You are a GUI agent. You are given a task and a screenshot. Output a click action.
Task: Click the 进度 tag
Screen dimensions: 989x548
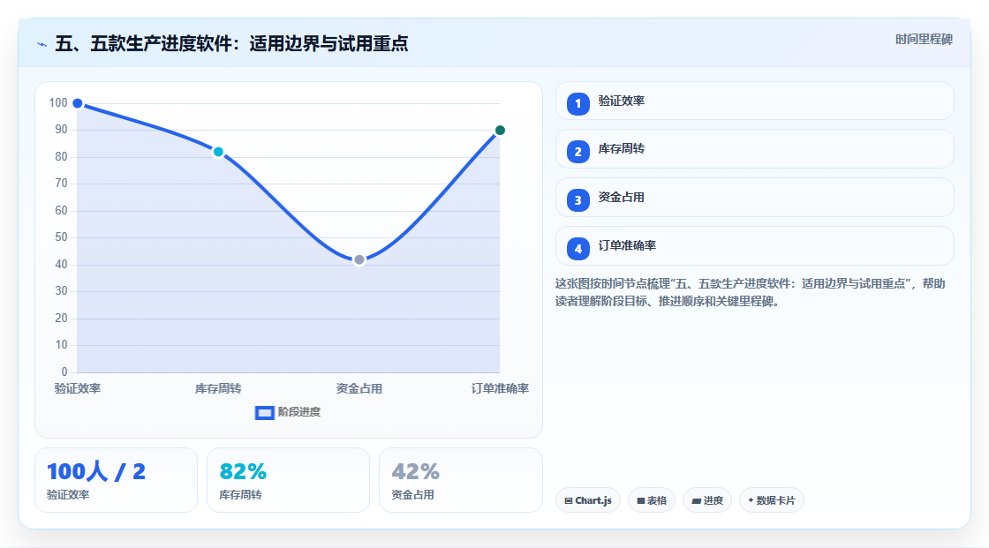(x=707, y=500)
